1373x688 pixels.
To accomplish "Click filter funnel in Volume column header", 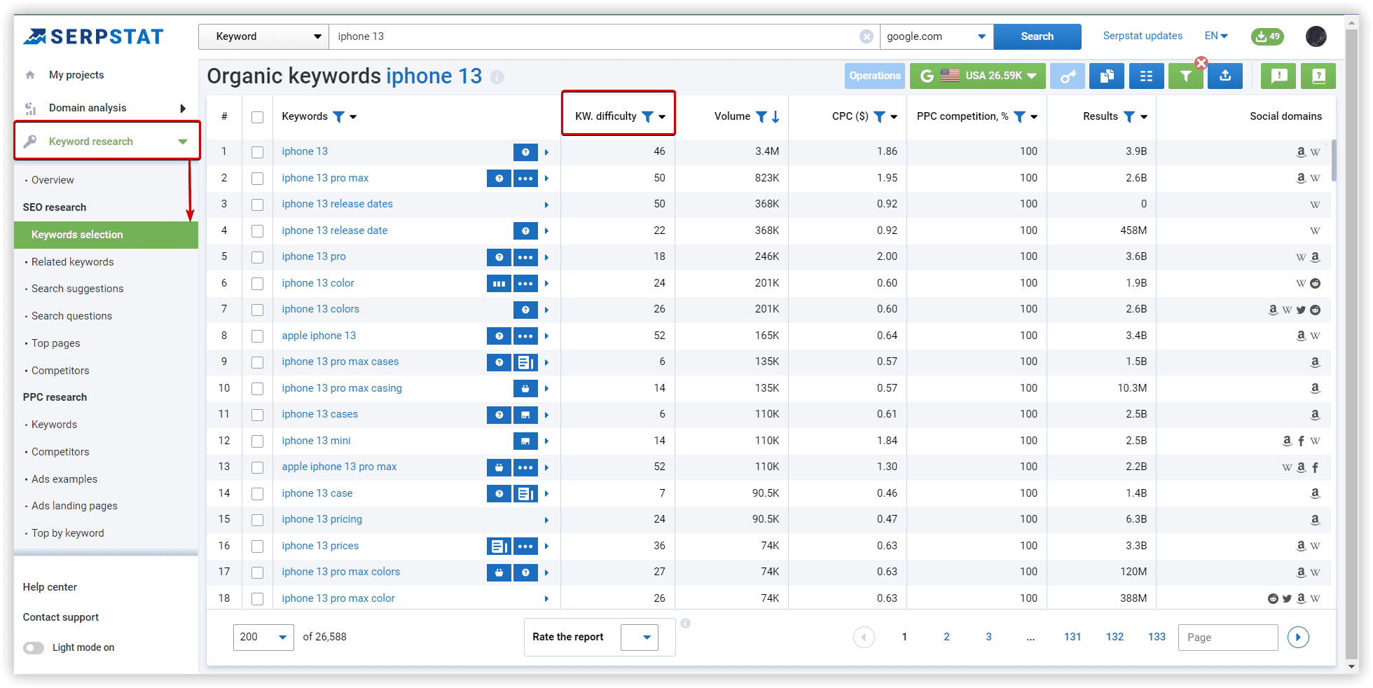I will tap(761, 116).
